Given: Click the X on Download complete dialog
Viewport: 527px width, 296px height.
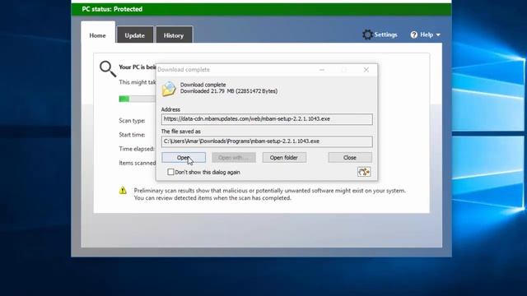Looking at the screenshot, I should click(366, 69).
